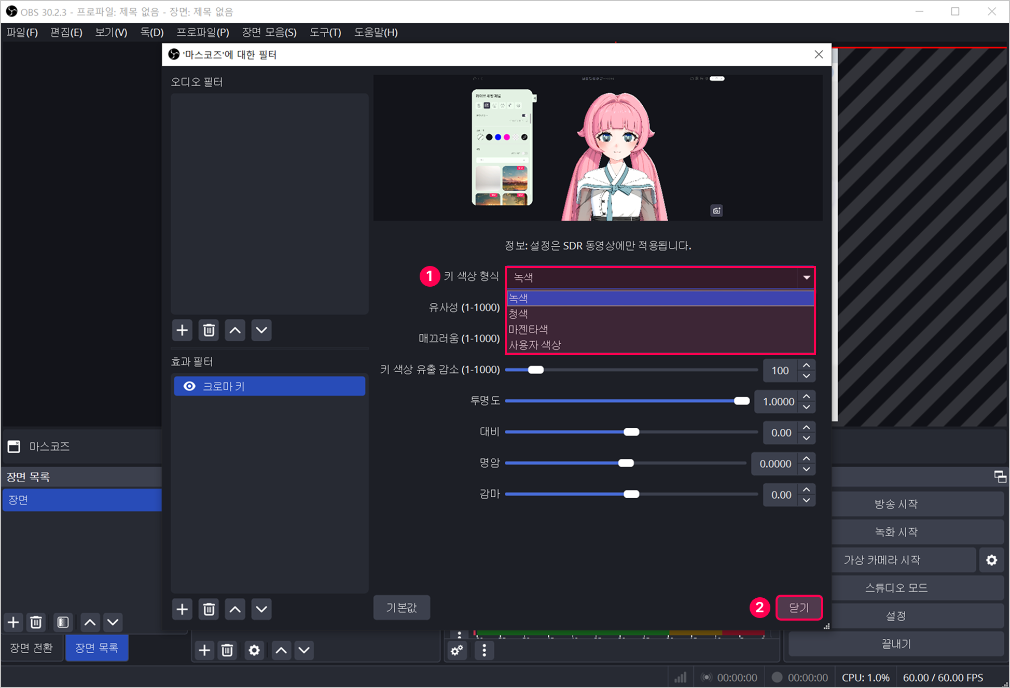Viewport: 1010px width, 688px height.
Task: Click the 감마 slider handle
Action: point(631,494)
